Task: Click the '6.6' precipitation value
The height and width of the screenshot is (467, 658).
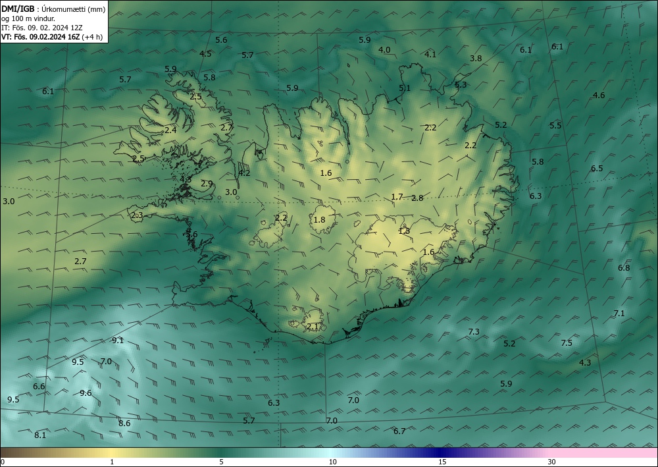Action: click(x=39, y=387)
